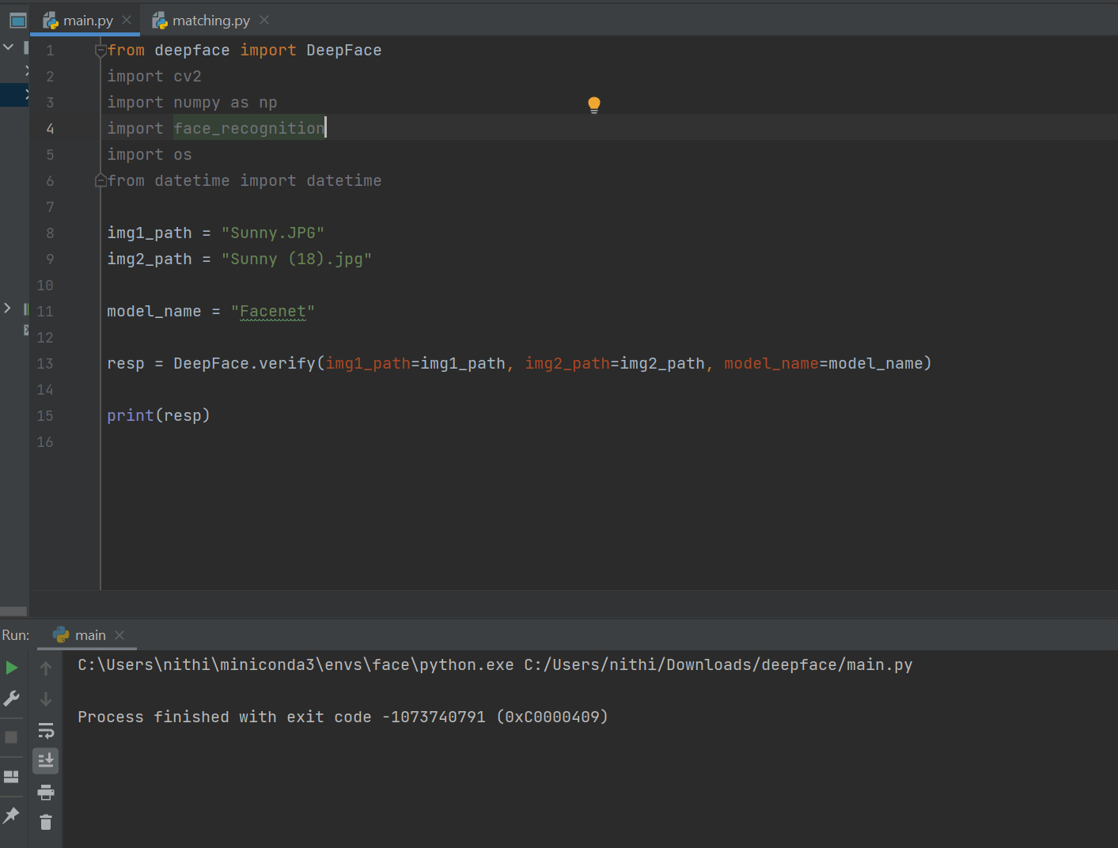Navigate up the stack trace with up arrow

(46, 668)
